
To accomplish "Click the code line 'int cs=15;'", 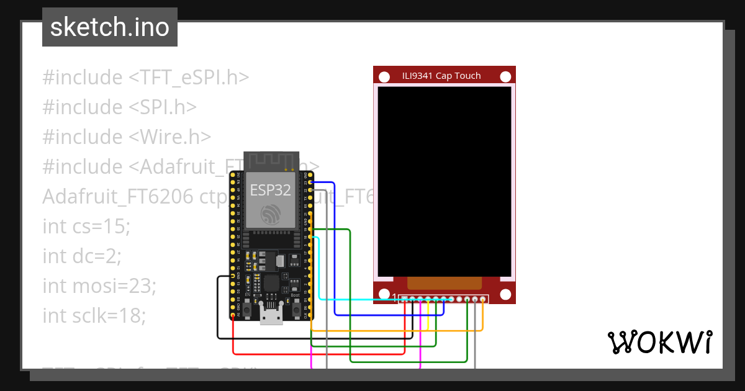I will (x=87, y=226).
